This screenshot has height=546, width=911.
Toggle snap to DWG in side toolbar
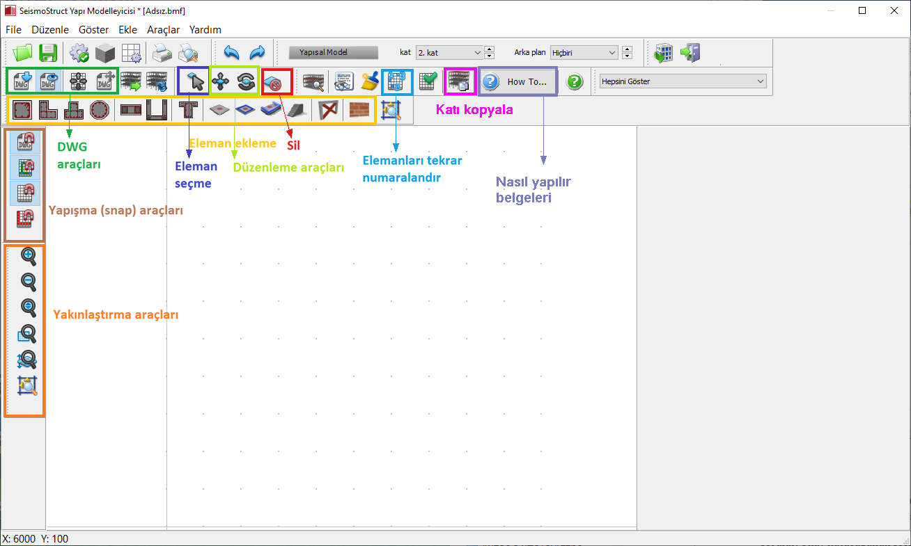click(x=26, y=142)
